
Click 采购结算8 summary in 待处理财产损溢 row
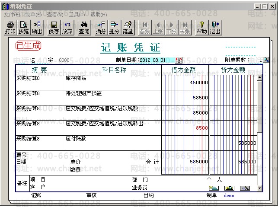[x=28, y=93]
